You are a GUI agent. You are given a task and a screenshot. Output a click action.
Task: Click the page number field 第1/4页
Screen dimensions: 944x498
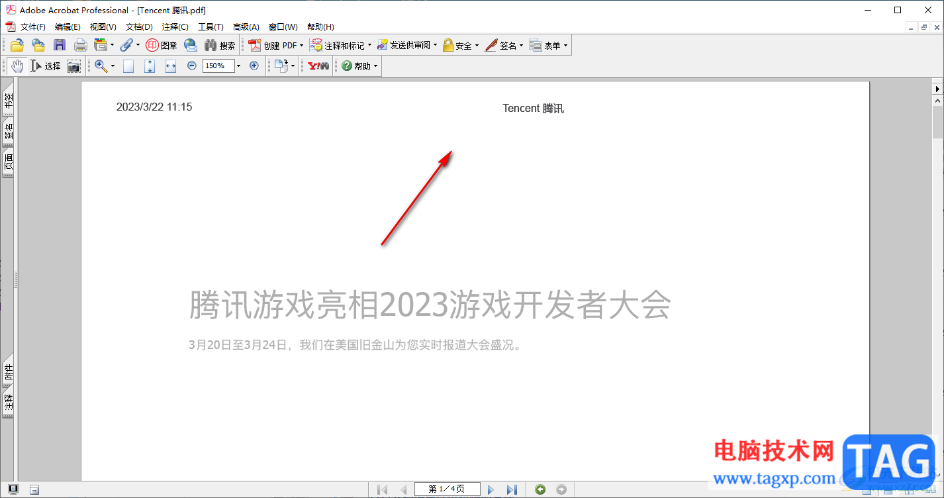pos(448,489)
